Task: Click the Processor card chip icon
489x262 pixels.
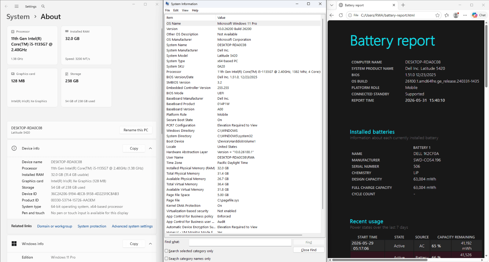Action: point(13,31)
